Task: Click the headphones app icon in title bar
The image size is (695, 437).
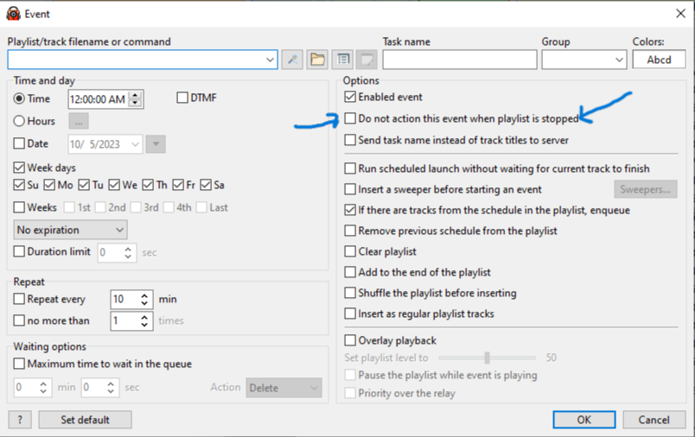Action: [x=14, y=13]
